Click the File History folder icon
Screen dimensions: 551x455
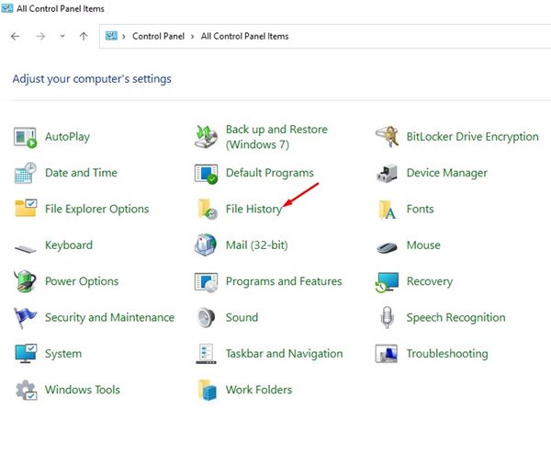207,210
